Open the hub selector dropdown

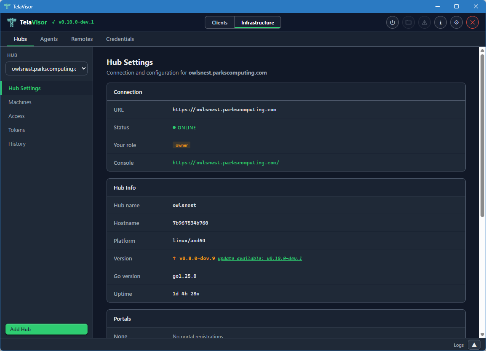coord(46,68)
